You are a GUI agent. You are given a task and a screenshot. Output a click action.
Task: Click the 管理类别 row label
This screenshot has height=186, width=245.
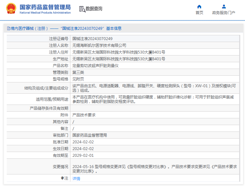(x=60, y=72)
